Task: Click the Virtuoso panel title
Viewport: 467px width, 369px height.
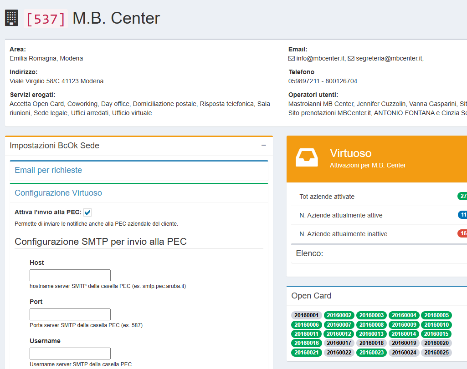Action: pos(350,153)
